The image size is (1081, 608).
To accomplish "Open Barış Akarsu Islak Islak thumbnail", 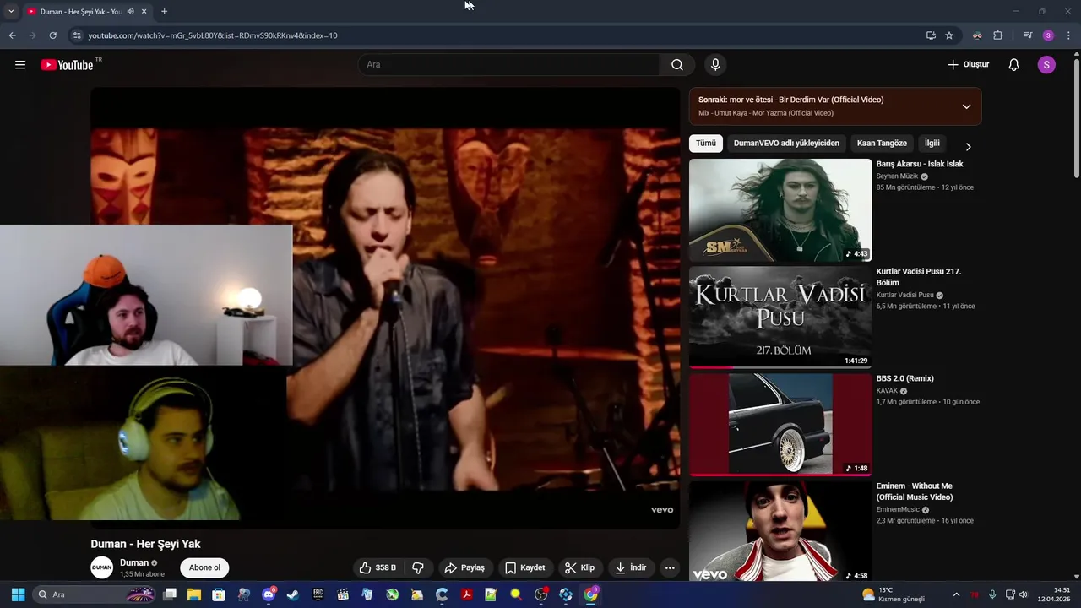I will (x=780, y=210).
